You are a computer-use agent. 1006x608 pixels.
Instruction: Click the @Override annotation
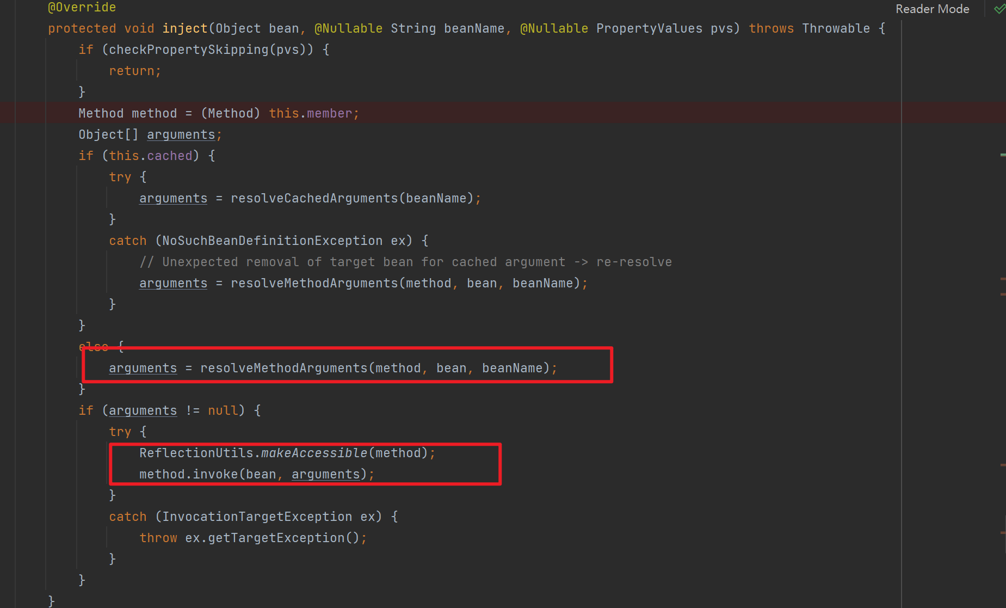point(82,7)
